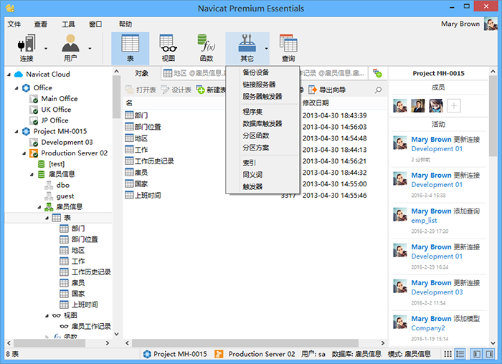Viewport: 502px width, 364px height.
Task: Collapse the Office project node
Action: point(16,88)
